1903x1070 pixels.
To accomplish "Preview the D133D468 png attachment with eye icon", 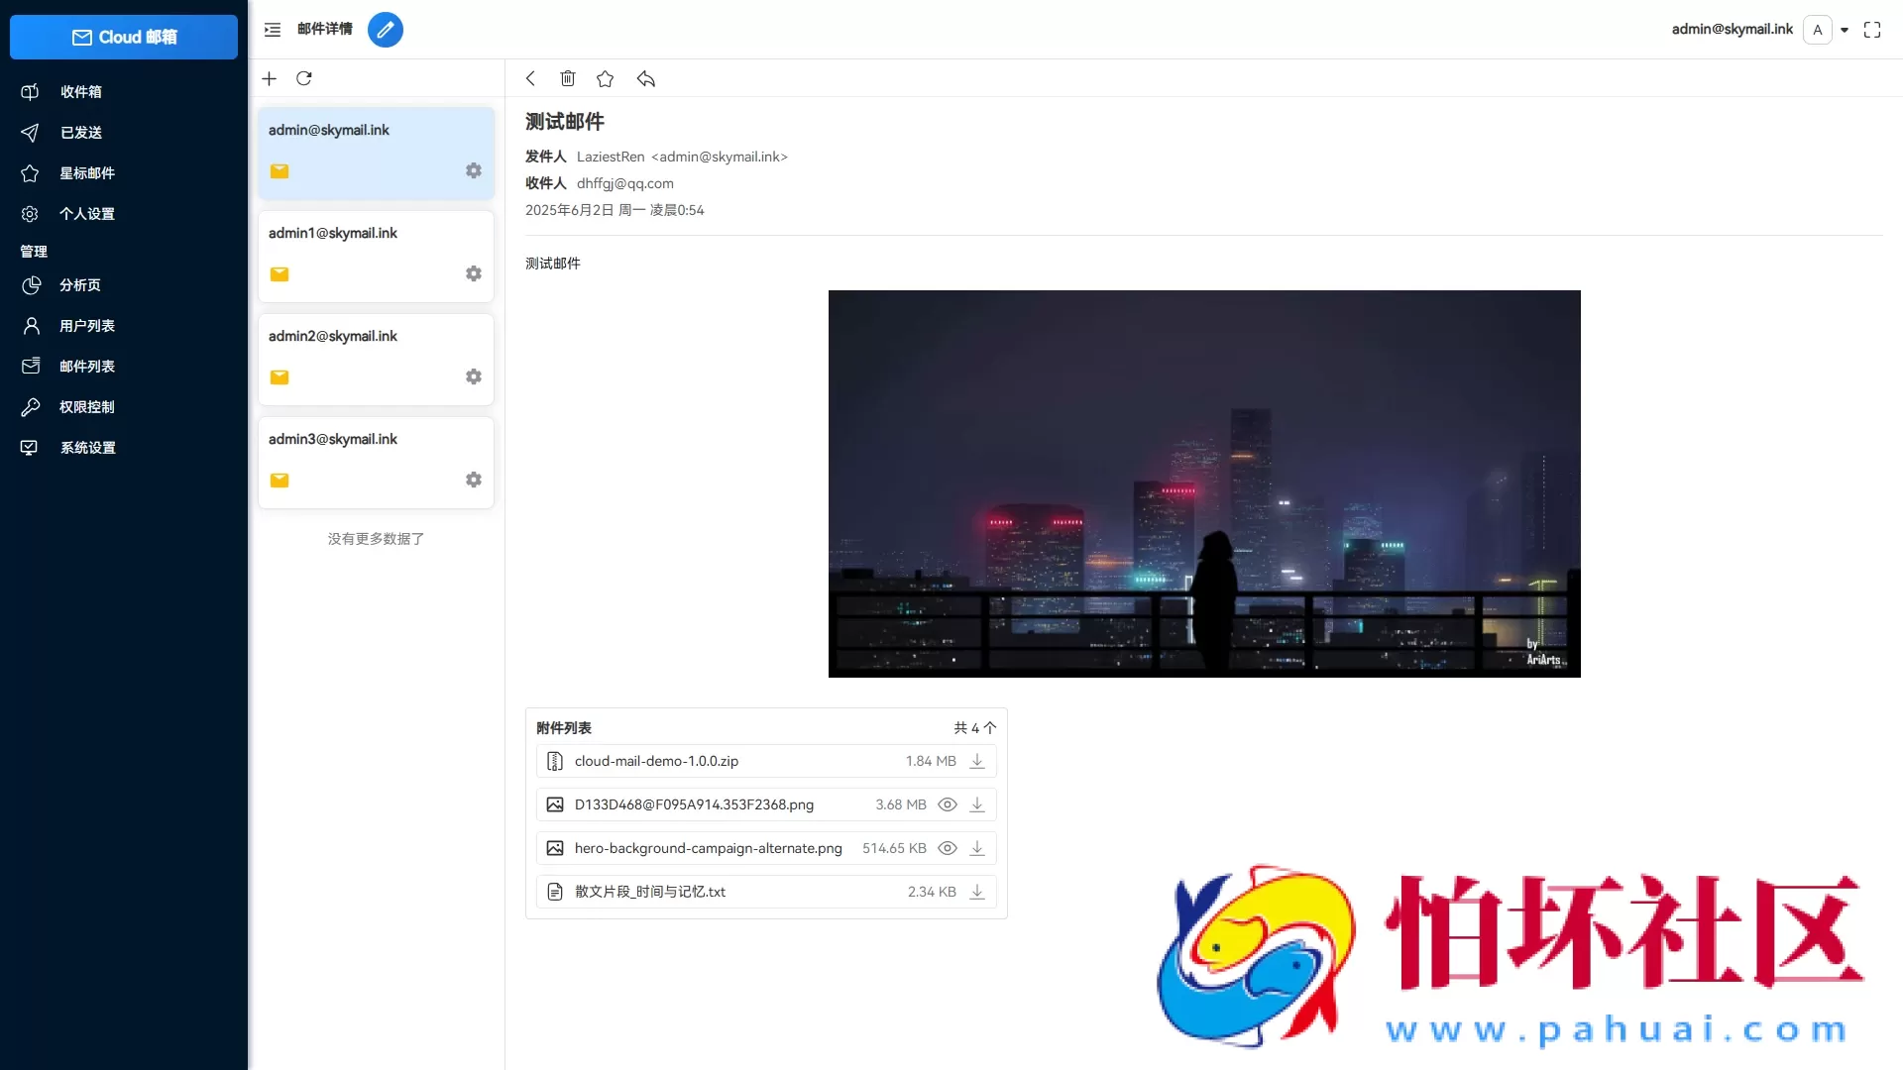I will pos(948,804).
